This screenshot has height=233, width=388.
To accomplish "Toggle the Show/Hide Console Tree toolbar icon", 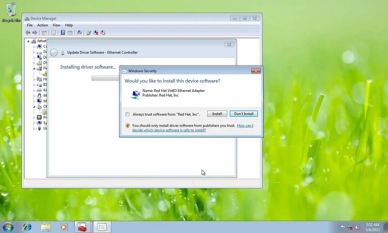I will pyautogui.click(x=44, y=33).
